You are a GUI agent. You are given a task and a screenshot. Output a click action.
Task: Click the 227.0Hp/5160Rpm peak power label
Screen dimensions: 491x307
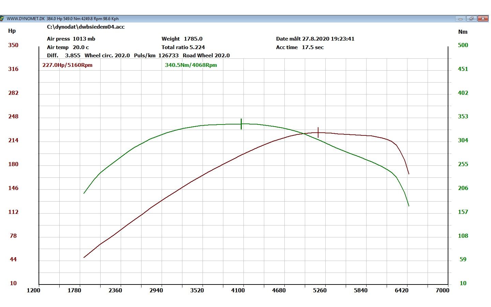pyautogui.click(x=67, y=65)
